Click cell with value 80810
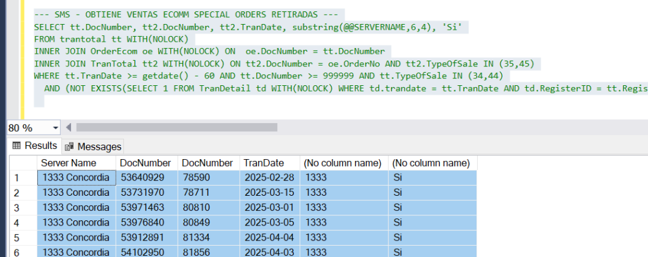The image size is (648, 257). (209, 208)
